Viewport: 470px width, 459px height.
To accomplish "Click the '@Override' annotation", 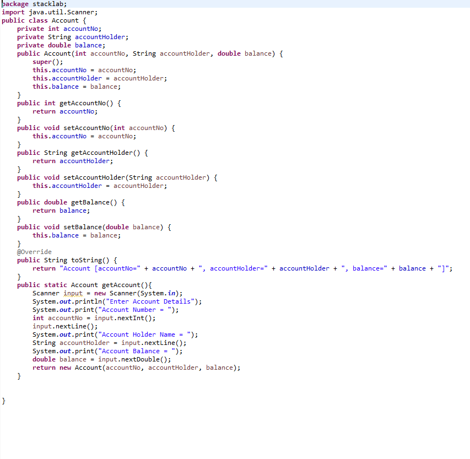I will (34, 252).
